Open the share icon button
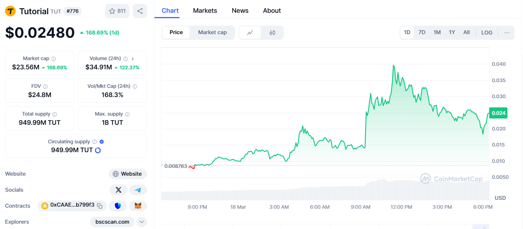Screen dimensions: 523x229 coord(140,11)
